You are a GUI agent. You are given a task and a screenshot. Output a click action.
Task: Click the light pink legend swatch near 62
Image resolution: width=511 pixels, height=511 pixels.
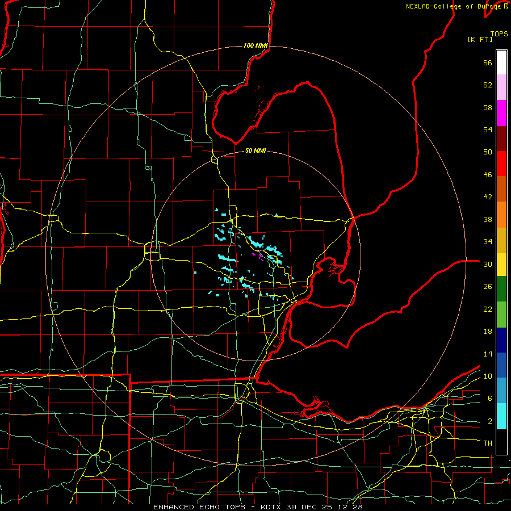[x=501, y=87]
